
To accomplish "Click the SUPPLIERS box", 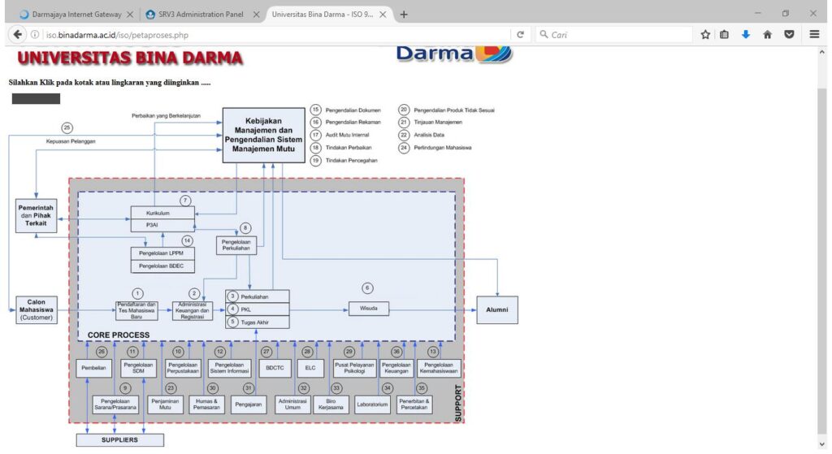I will tap(120, 439).
